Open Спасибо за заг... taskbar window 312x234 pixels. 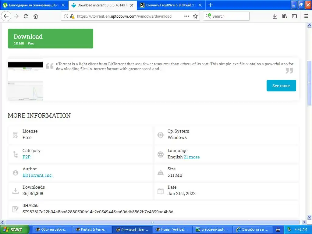pyautogui.click(x=252, y=230)
